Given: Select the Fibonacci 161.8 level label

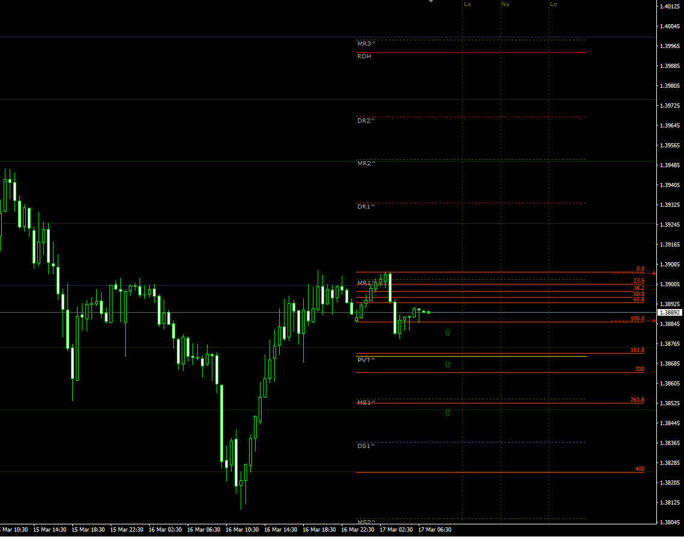Looking at the screenshot, I should click(x=637, y=350).
